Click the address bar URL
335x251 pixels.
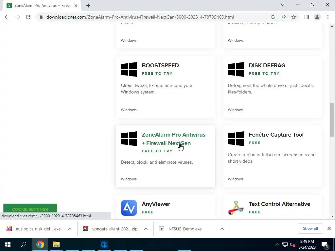tap(140, 17)
